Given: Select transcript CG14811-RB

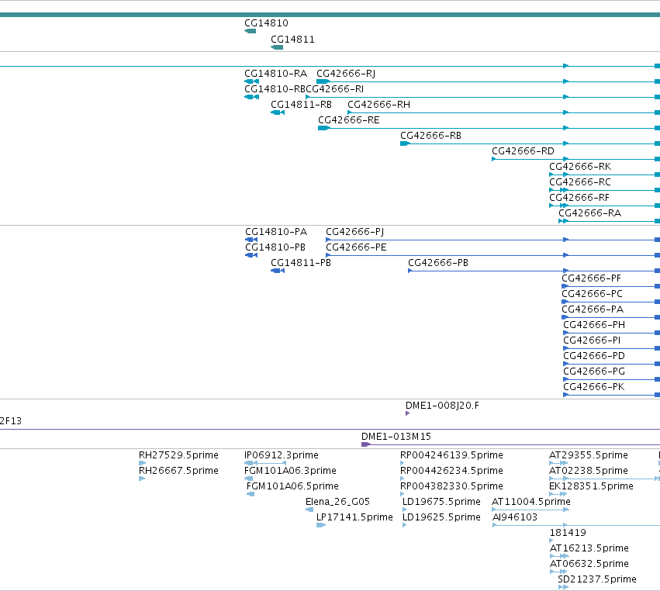Looking at the screenshot, I should (301, 105).
